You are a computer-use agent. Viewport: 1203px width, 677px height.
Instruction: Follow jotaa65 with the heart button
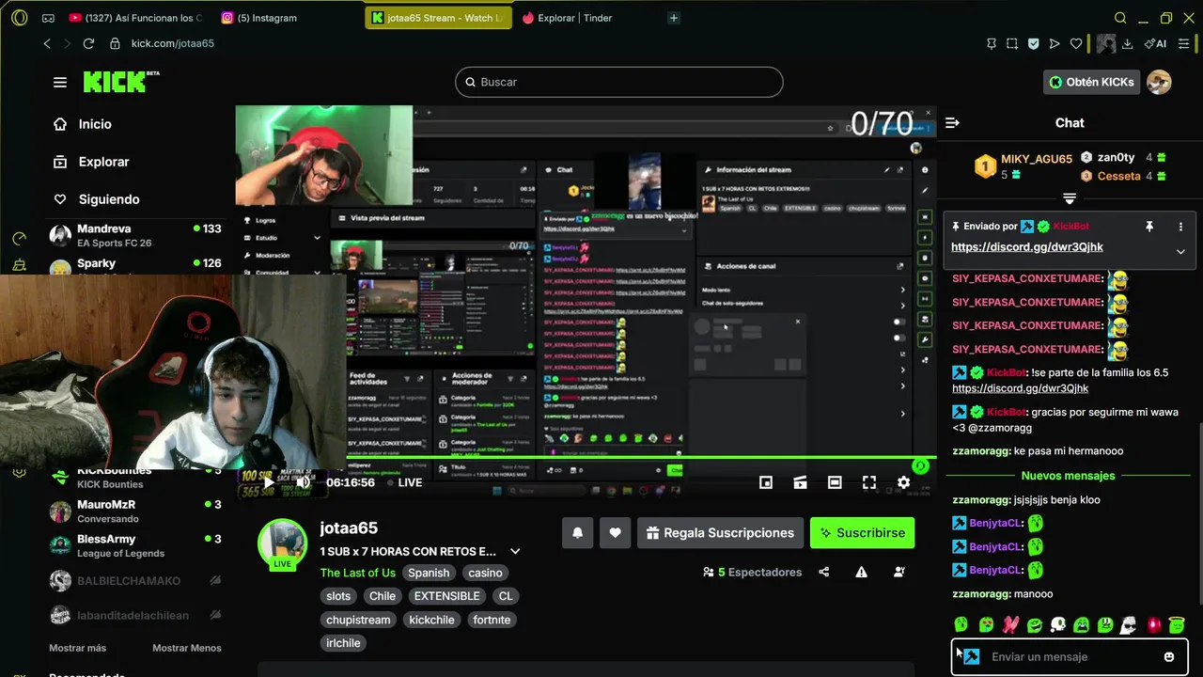tap(615, 532)
